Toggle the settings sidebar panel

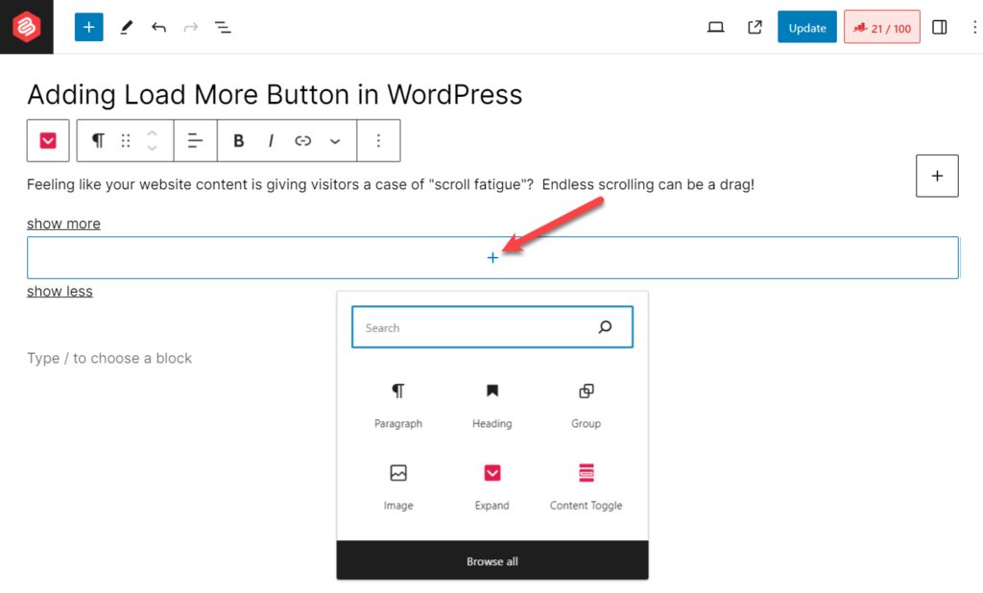pyautogui.click(x=939, y=27)
